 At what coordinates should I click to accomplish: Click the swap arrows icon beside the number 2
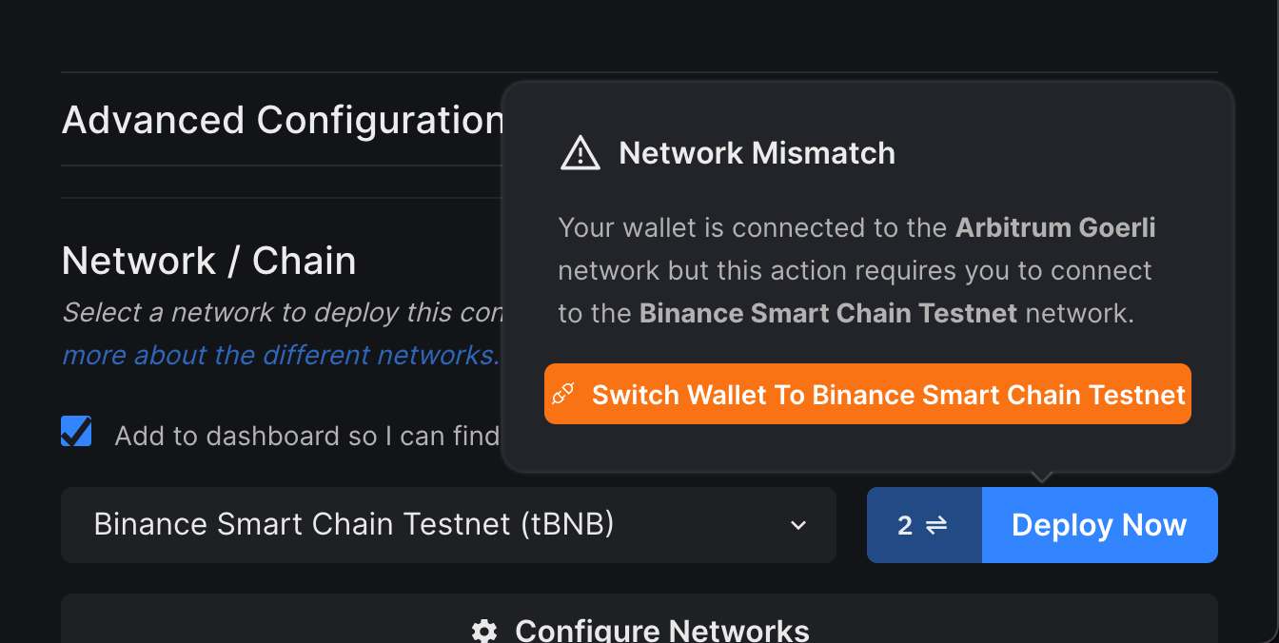pyautogui.click(x=936, y=524)
